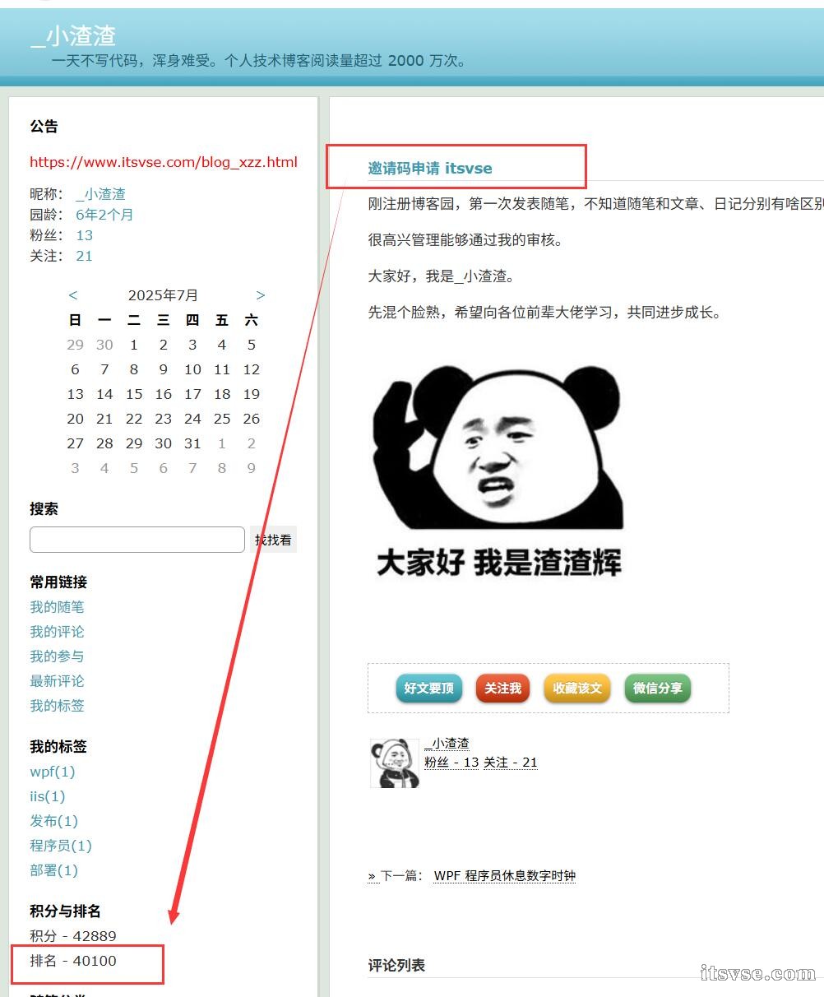
Task: Open 最新评论 link
Action: (x=57, y=681)
